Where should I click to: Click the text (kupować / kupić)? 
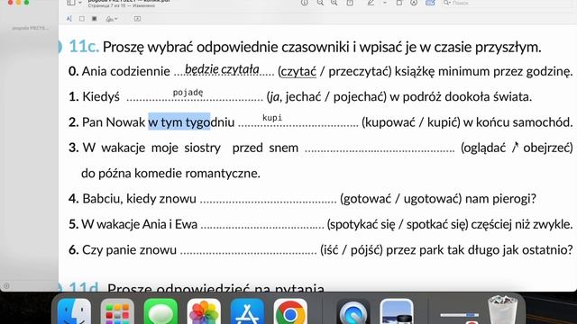click(411, 122)
